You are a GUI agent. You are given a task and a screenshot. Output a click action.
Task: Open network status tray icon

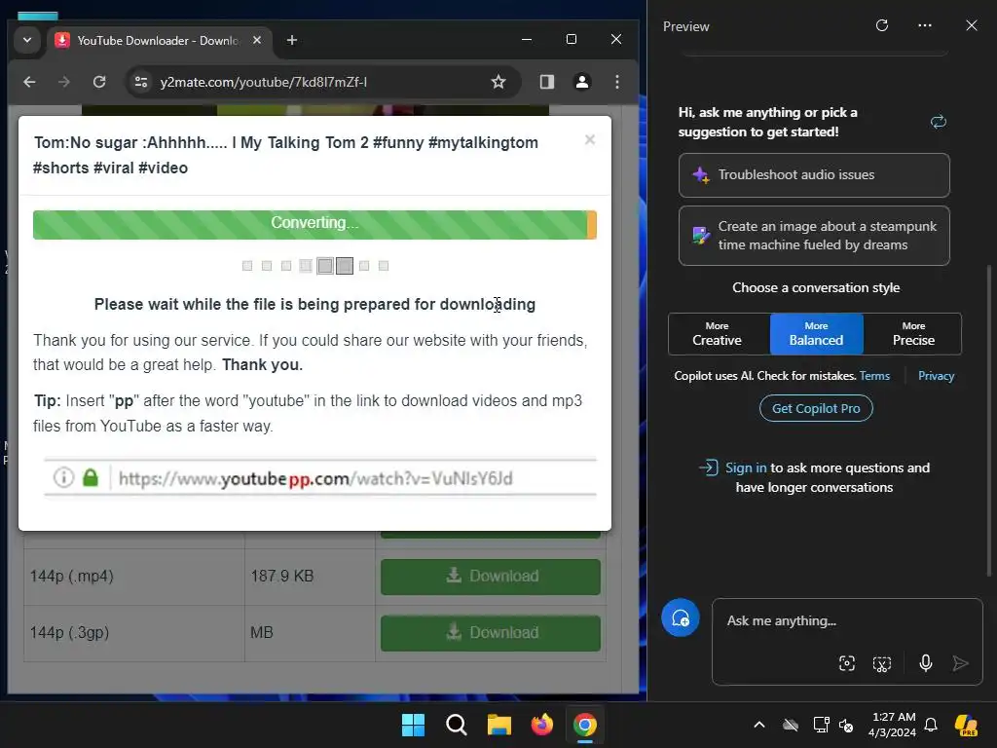[x=821, y=725]
